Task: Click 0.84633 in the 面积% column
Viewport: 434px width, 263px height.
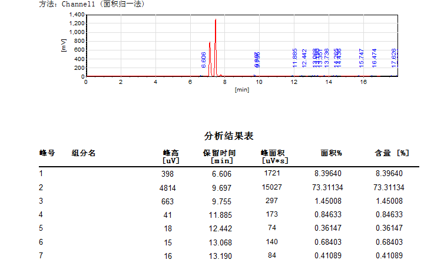Action: [328, 214]
